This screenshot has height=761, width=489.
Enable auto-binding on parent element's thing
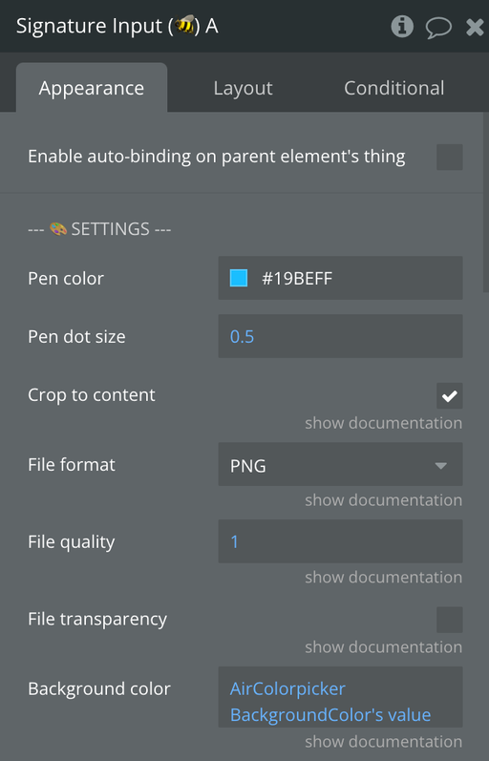click(449, 157)
